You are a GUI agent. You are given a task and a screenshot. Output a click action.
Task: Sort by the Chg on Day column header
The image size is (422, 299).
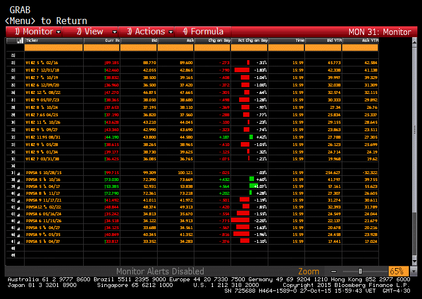[212, 41]
